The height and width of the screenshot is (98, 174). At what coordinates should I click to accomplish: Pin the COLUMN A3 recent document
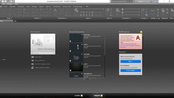tap(82, 74)
